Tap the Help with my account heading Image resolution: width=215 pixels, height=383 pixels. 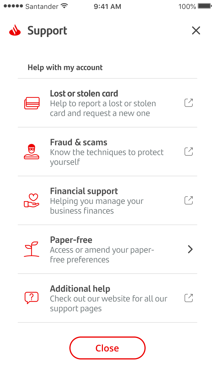(x=65, y=67)
